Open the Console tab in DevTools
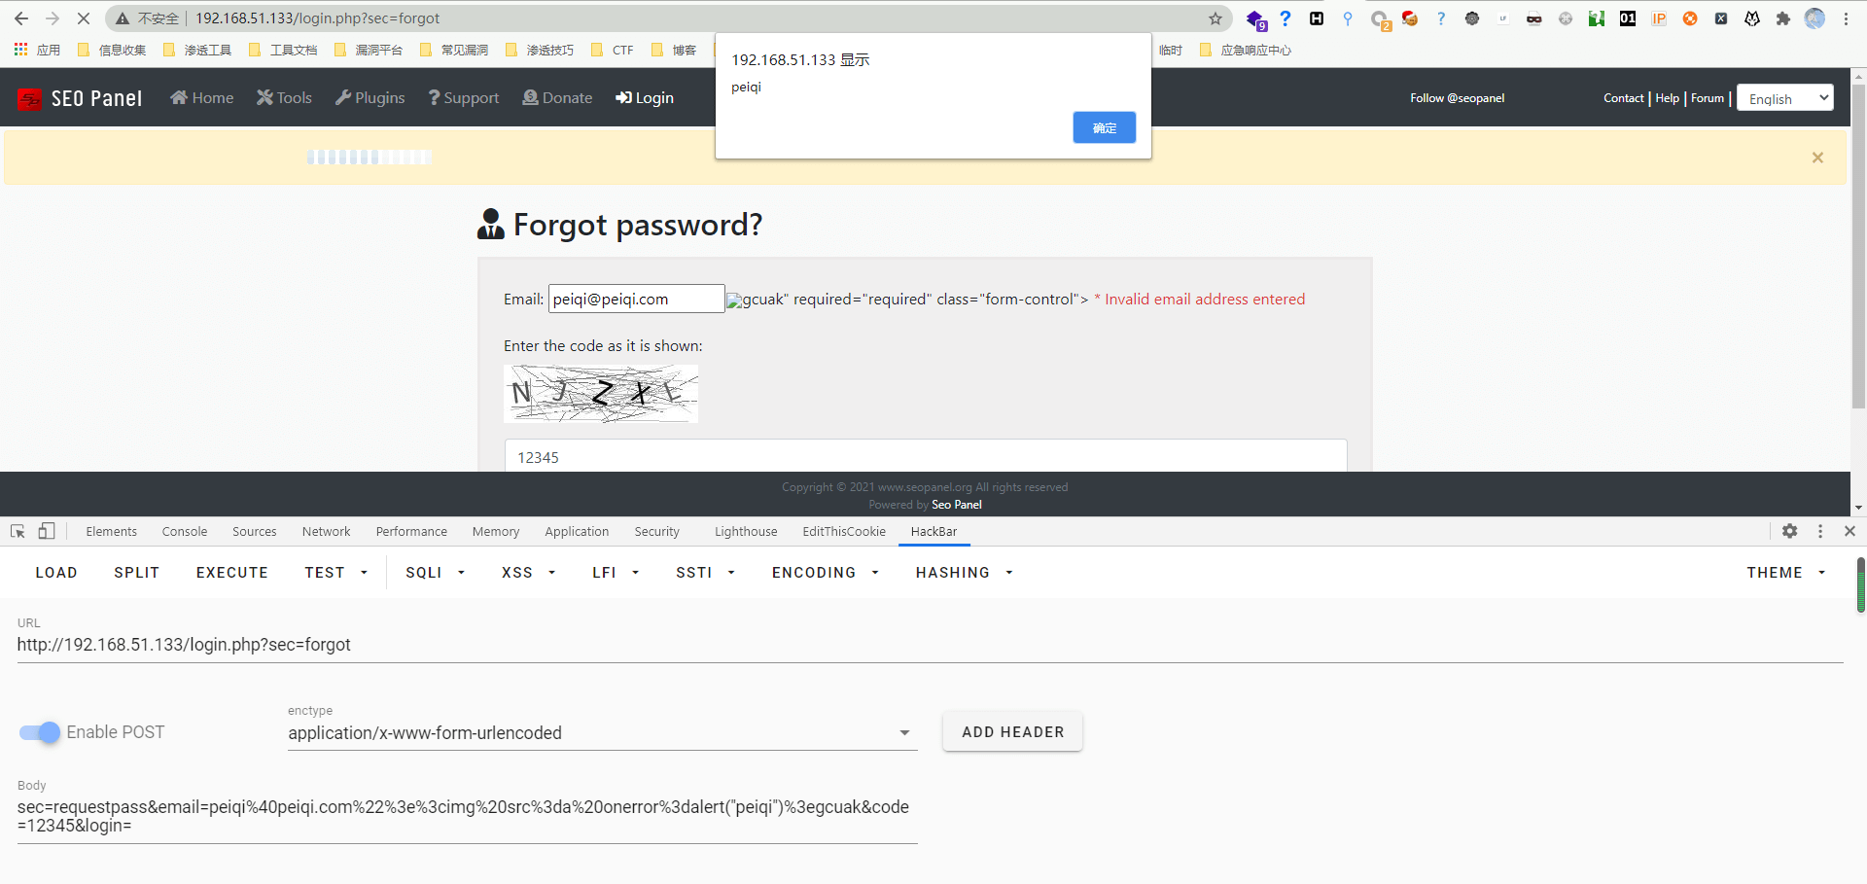This screenshot has height=884, width=1867. pyautogui.click(x=185, y=531)
